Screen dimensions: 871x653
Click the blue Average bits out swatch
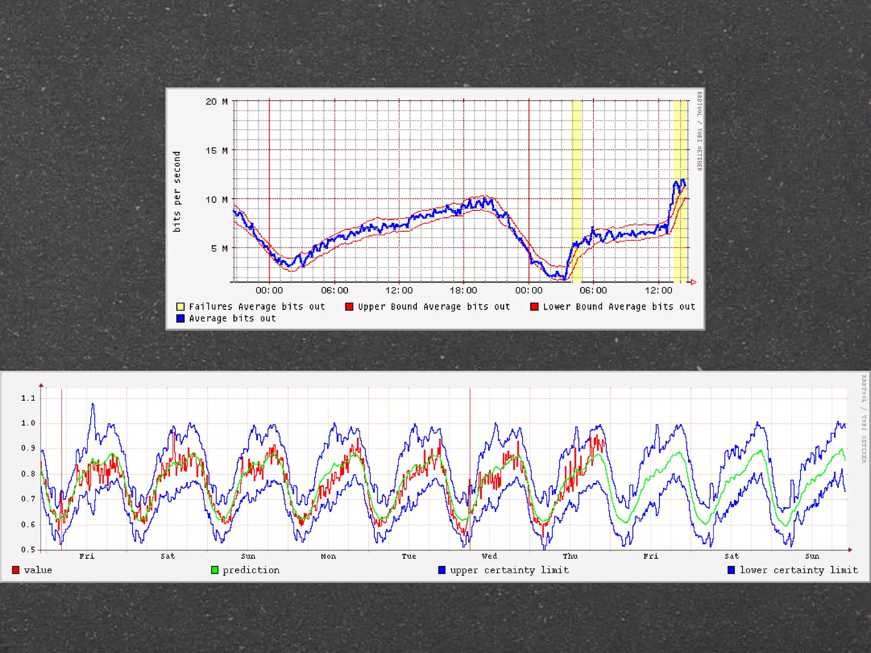(x=180, y=318)
